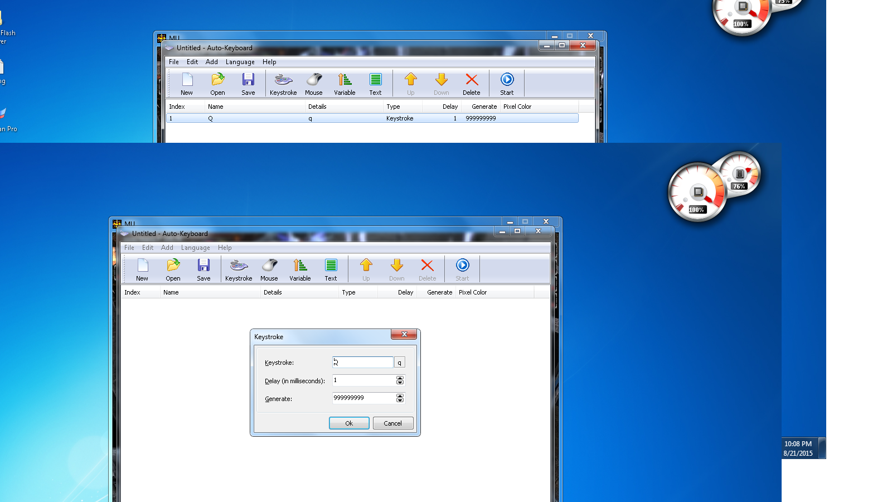Click Pixel Color column header in lower window
Screen dimensions: 892x502
tap(495, 292)
